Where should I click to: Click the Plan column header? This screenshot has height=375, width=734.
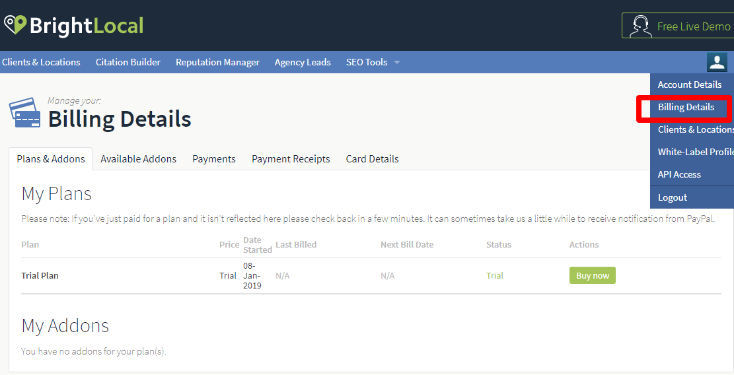[30, 244]
